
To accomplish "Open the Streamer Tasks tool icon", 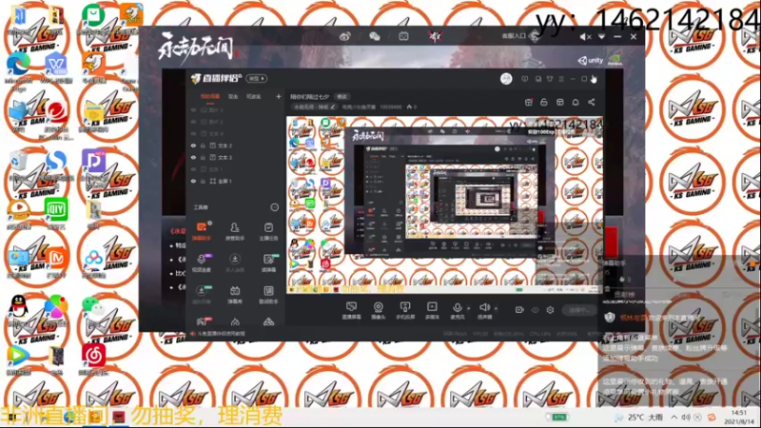I will pos(268,231).
